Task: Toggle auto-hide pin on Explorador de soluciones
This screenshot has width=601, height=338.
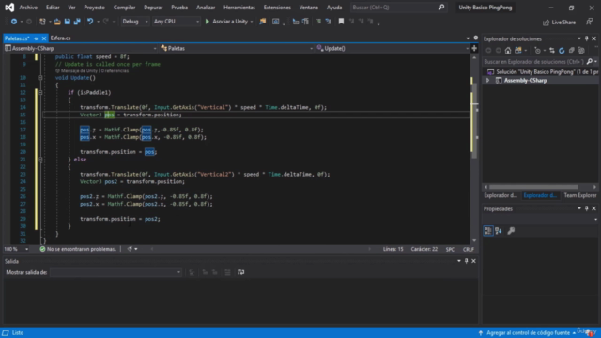Action: (x=586, y=38)
